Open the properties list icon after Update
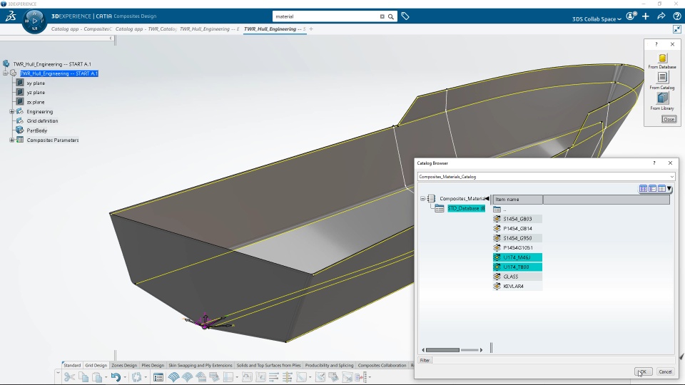 [x=158, y=377]
